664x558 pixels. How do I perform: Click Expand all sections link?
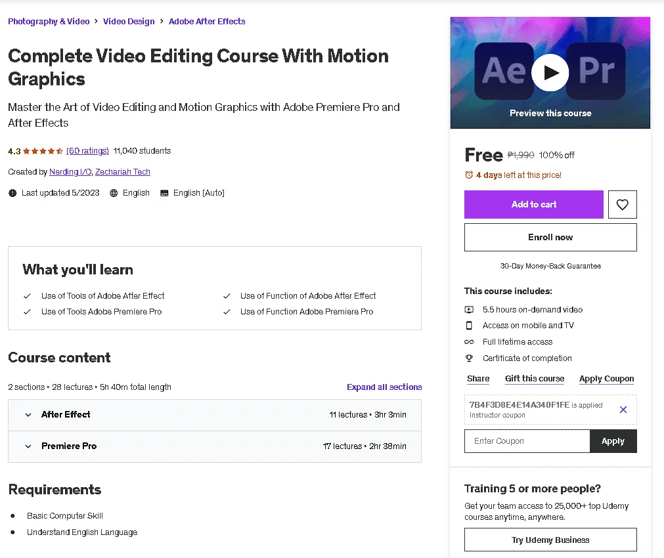point(384,387)
